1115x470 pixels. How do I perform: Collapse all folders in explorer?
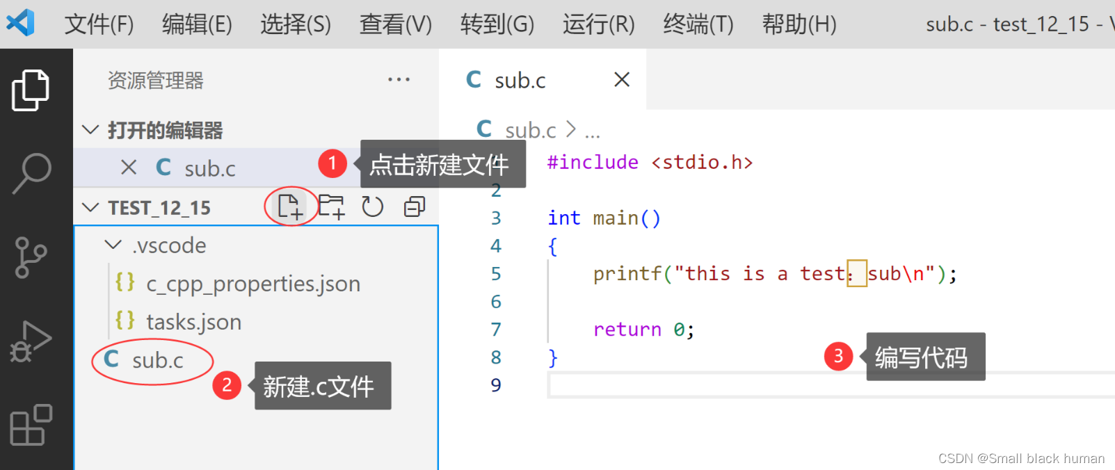coord(415,207)
